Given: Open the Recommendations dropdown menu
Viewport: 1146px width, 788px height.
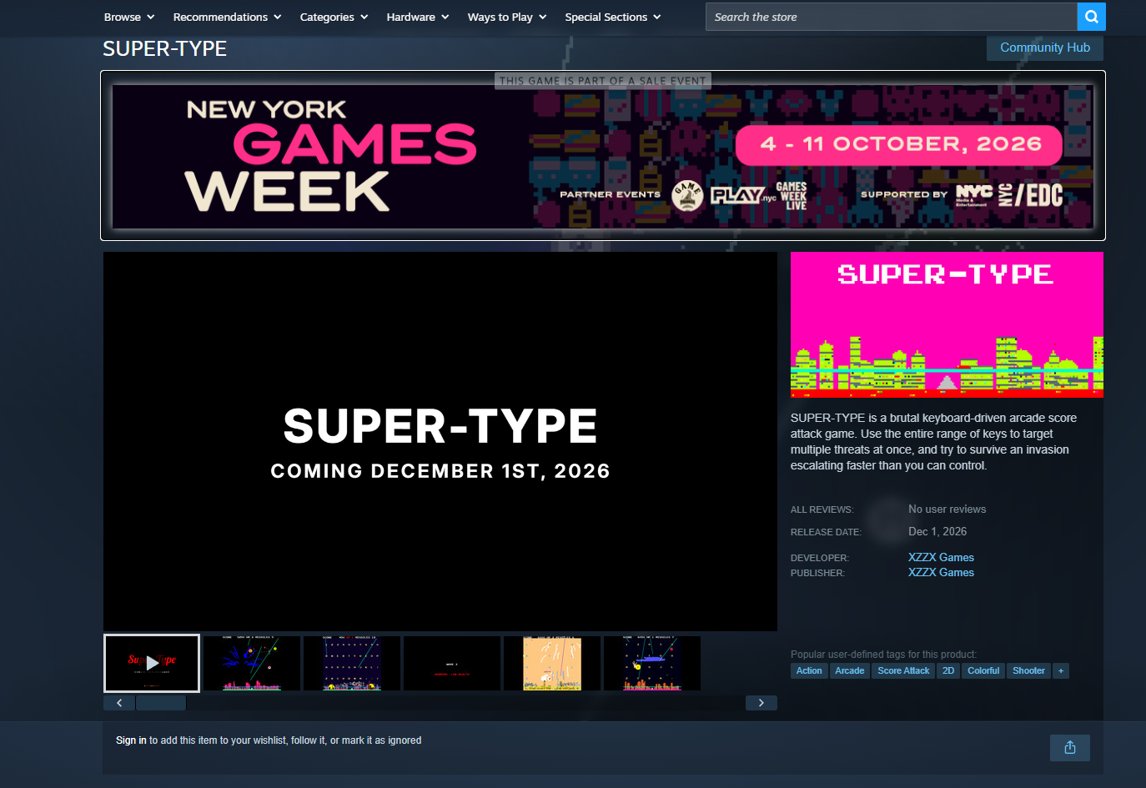Looking at the screenshot, I should point(227,17).
